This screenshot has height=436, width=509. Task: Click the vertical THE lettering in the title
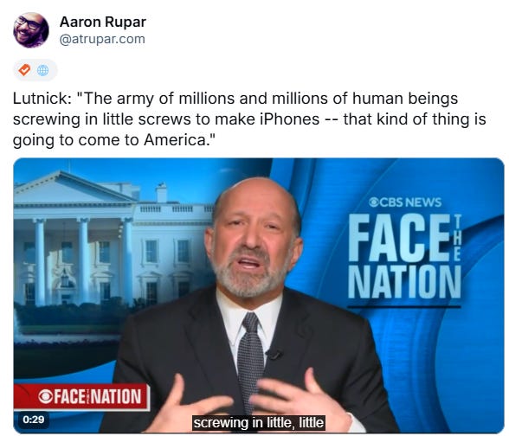456,237
